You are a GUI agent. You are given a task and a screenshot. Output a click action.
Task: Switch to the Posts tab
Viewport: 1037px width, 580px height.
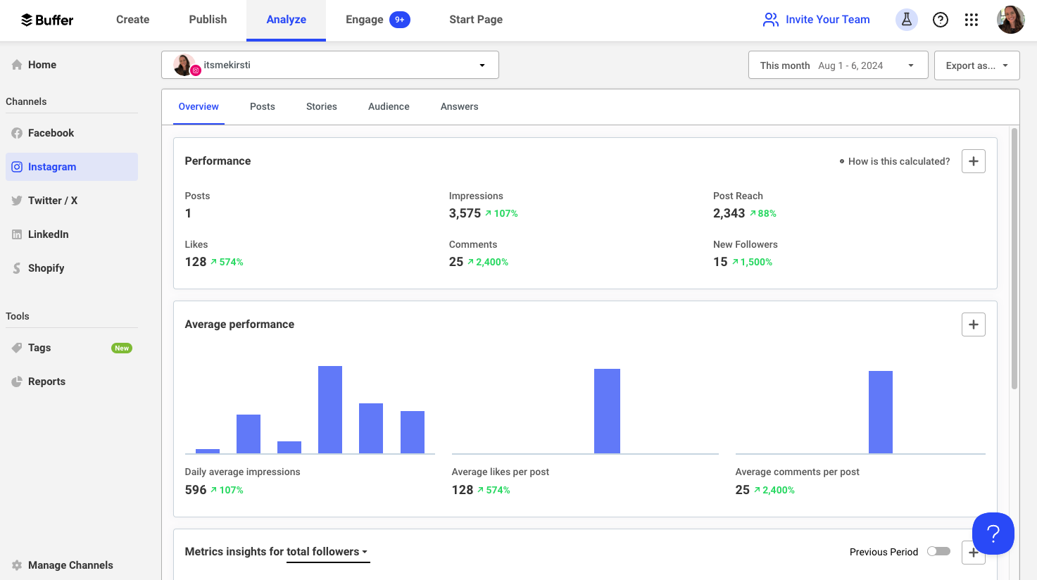pyautogui.click(x=262, y=106)
